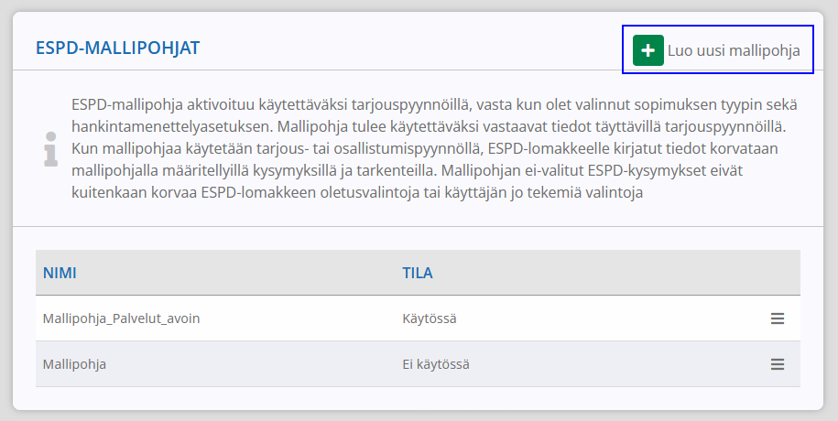Viewport: 838px width, 421px height.
Task: Open the template named Mallipohja
Action: (74, 365)
